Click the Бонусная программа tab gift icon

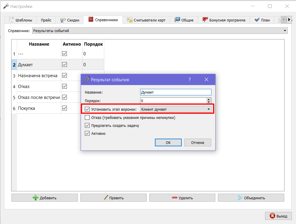tap(205, 20)
